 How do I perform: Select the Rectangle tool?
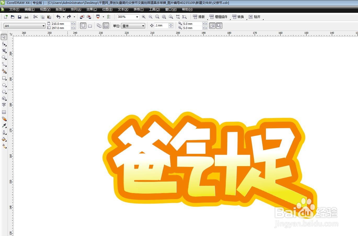[4, 78]
